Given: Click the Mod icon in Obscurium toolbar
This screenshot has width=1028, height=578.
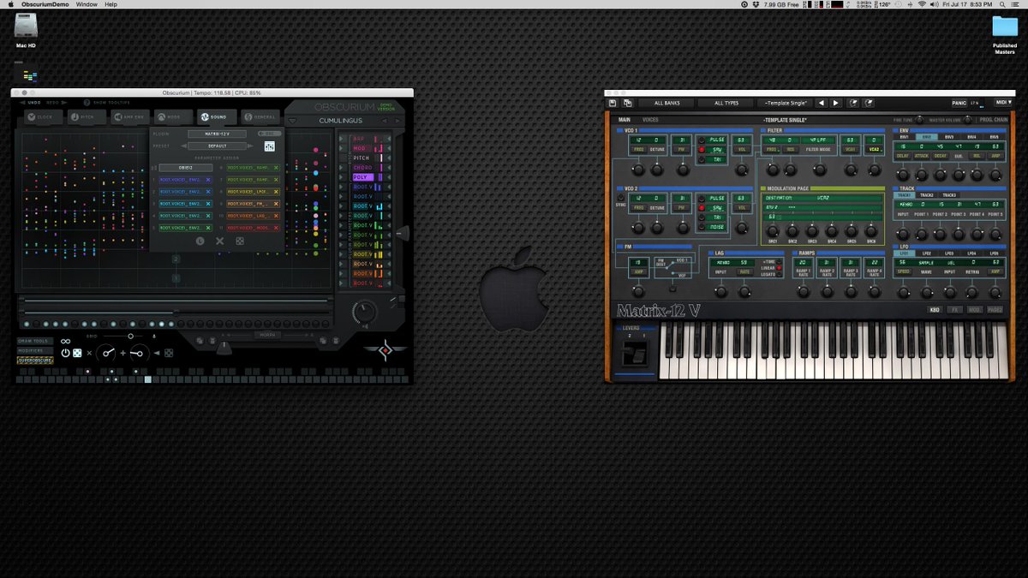Looking at the screenshot, I should pos(161,116).
